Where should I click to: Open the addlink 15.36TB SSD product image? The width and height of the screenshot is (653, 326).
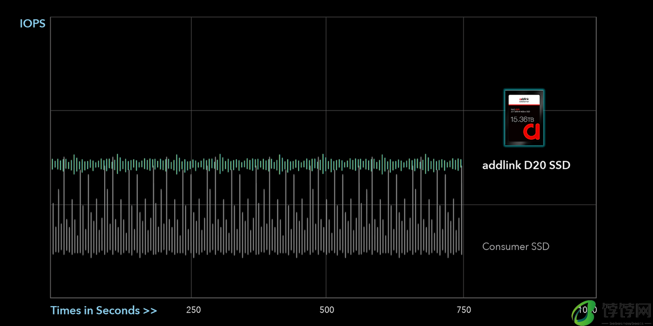(524, 118)
